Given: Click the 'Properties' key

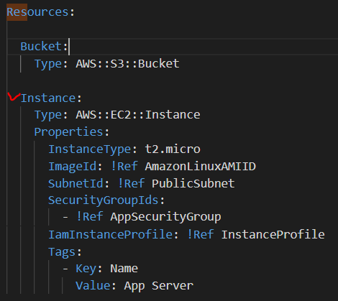Looking at the screenshot, I should [x=68, y=132].
